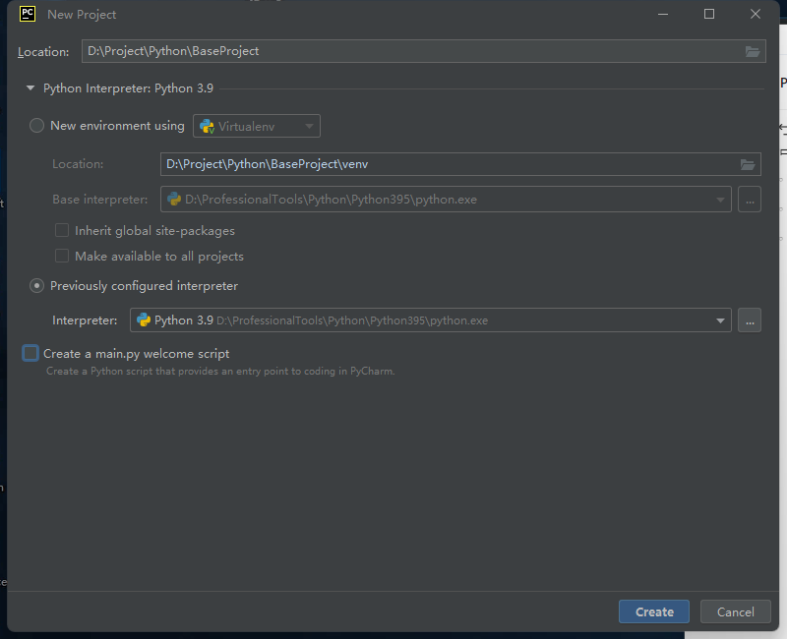
Task: Maximize the New Project window
Action: (x=708, y=14)
